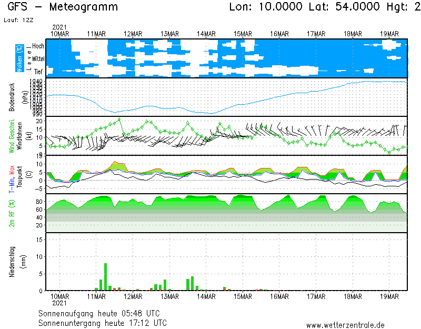Screen dimensions: 421x329
Task: Click the Sonnenuntergang heute 17:12 UTC text
Action: click(103, 322)
